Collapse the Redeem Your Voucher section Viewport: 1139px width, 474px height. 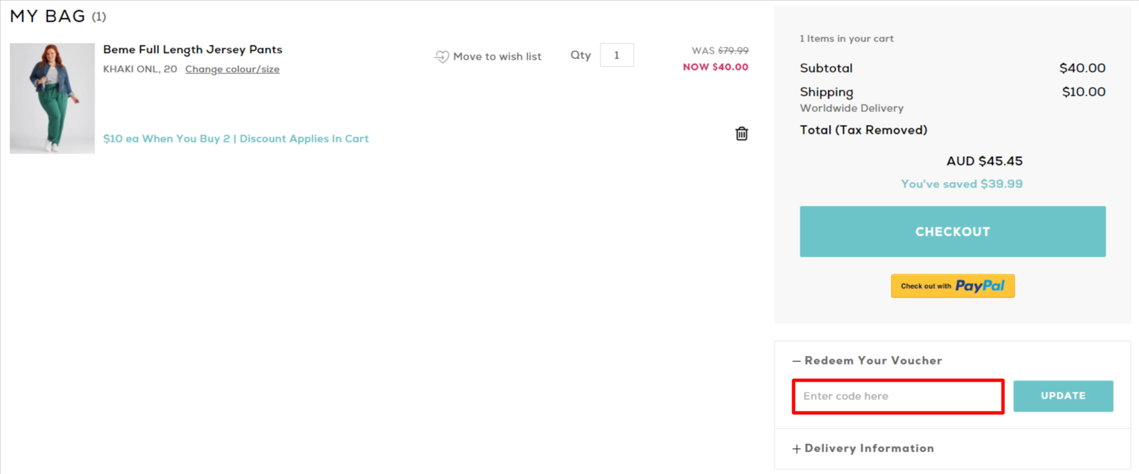[x=867, y=361]
